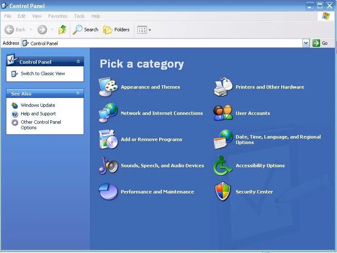This screenshot has width=337, height=253.
Task: Click the Security Center shield icon
Action: tap(223, 191)
